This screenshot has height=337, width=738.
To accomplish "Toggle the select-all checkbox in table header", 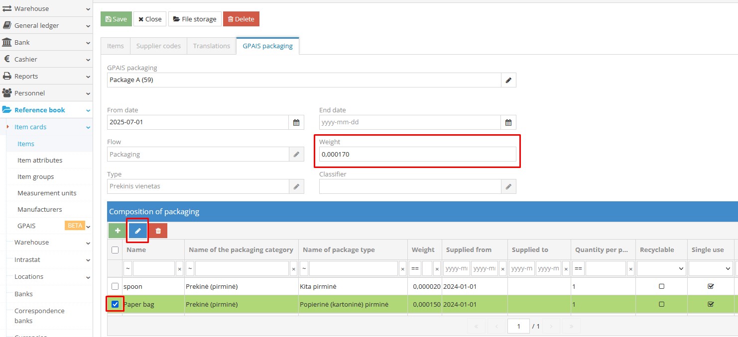I will tap(115, 250).
